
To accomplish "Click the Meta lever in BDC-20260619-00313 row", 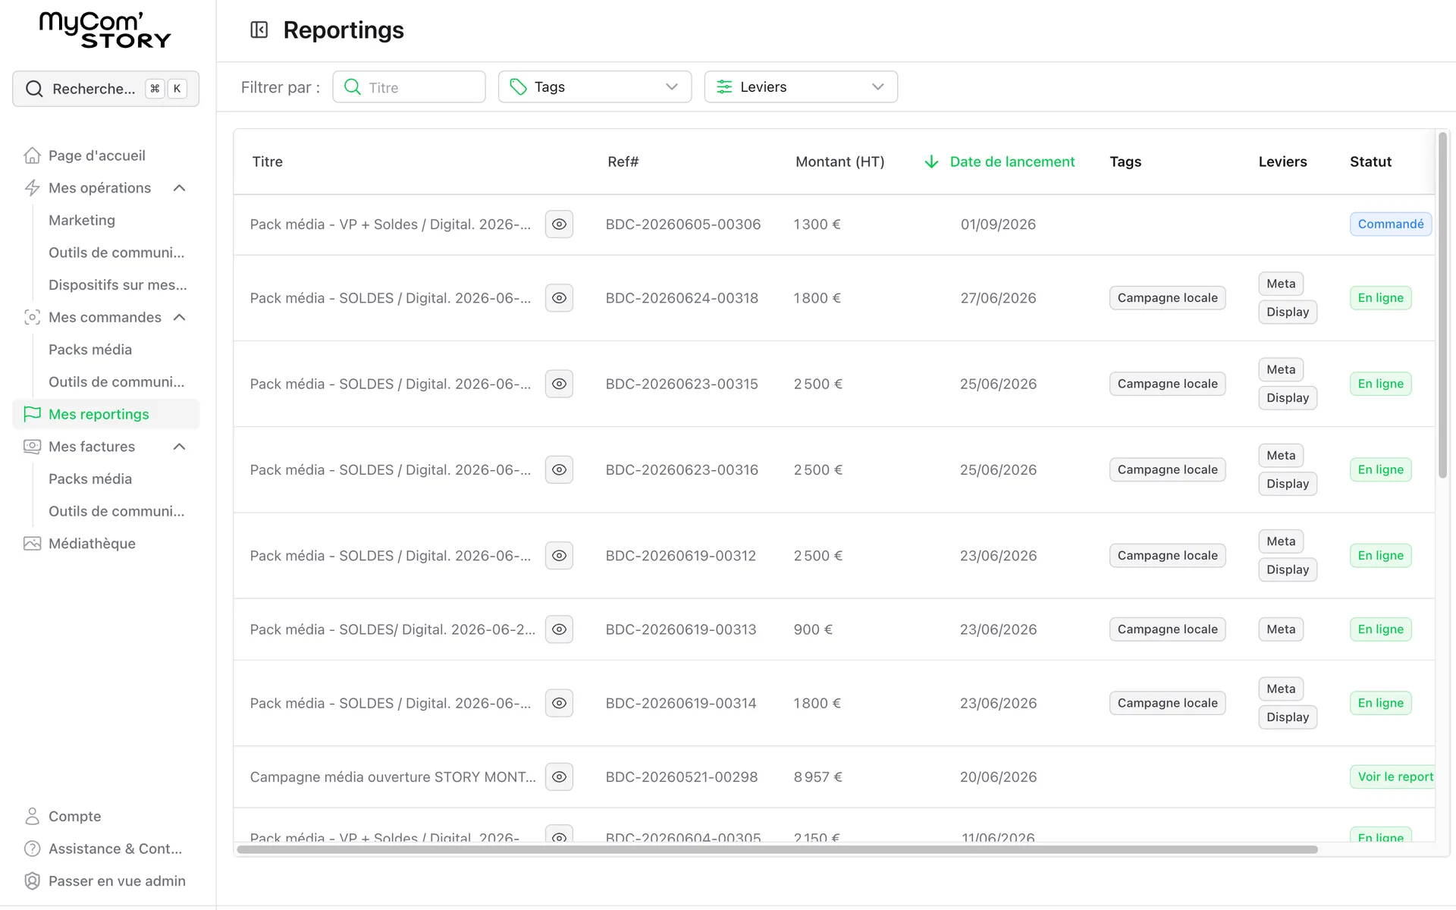I will coord(1281,629).
